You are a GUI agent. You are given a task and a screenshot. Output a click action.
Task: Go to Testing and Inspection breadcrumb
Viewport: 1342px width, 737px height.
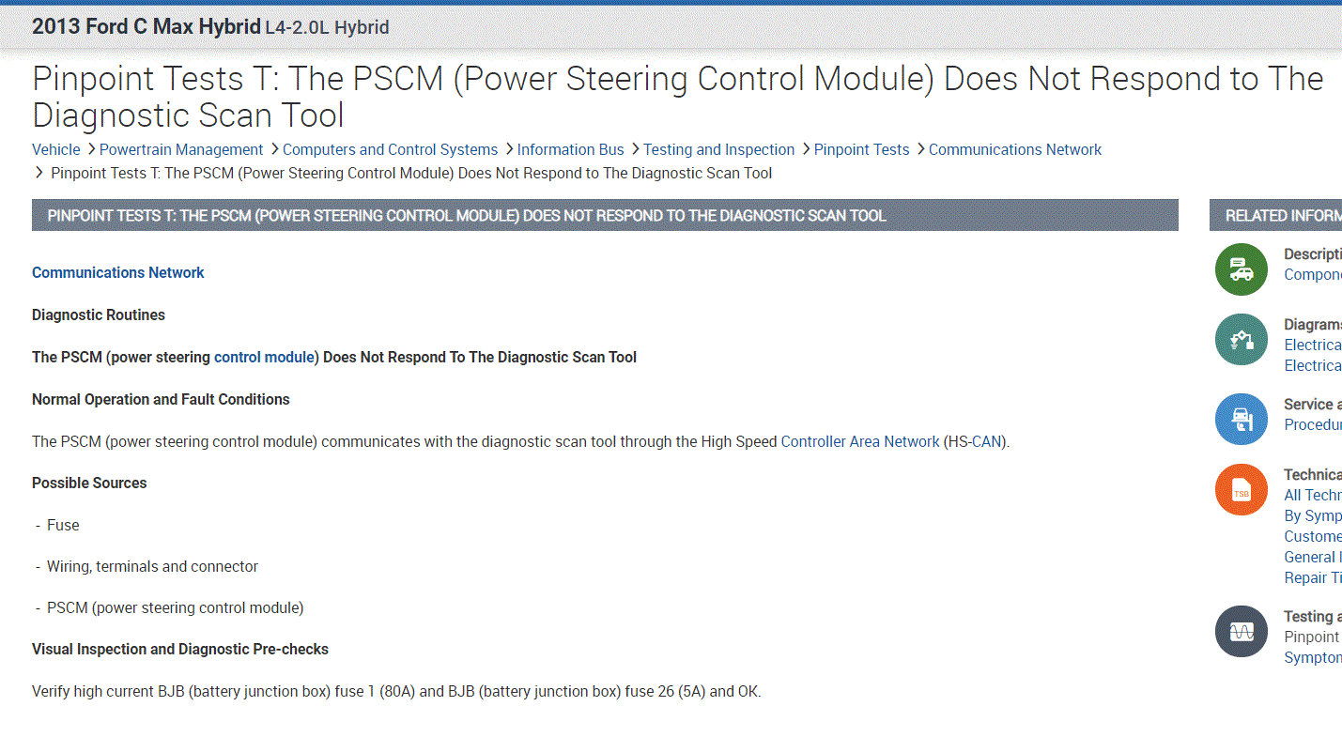click(x=718, y=149)
